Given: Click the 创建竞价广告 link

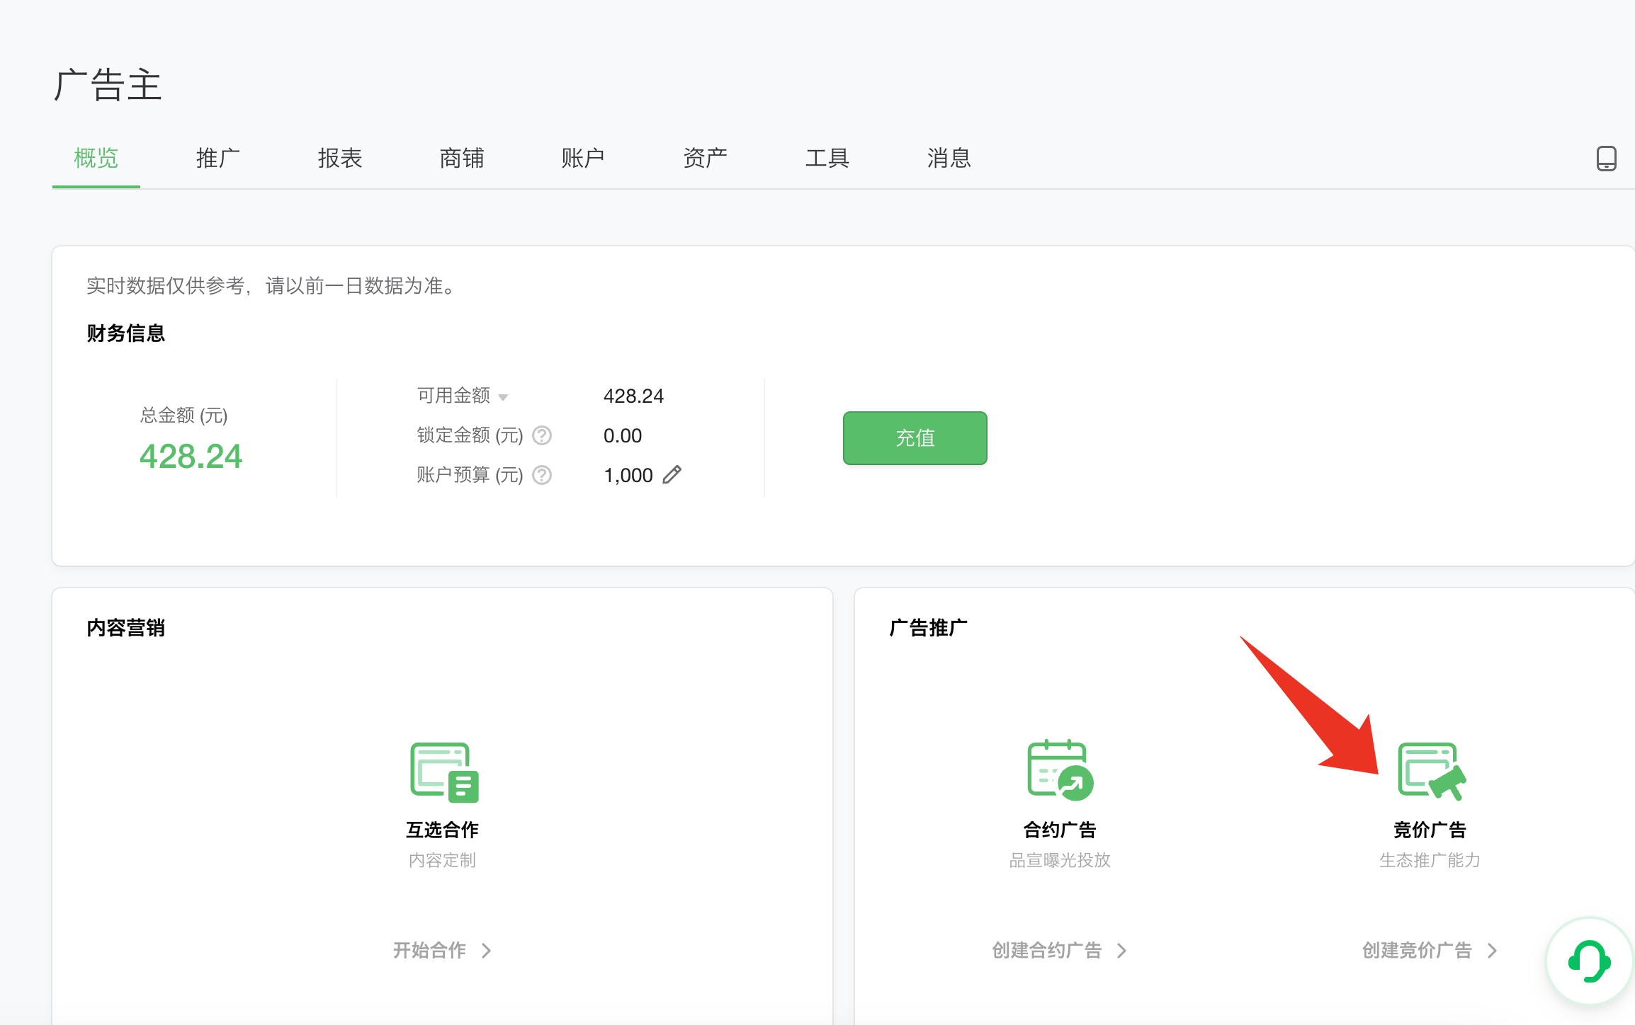Looking at the screenshot, I should coord(1417,950).
